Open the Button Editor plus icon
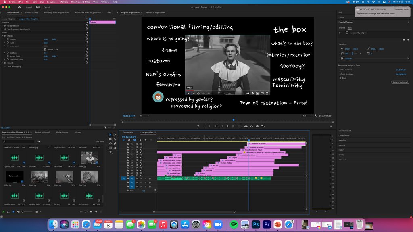 [x=331, y=126]
